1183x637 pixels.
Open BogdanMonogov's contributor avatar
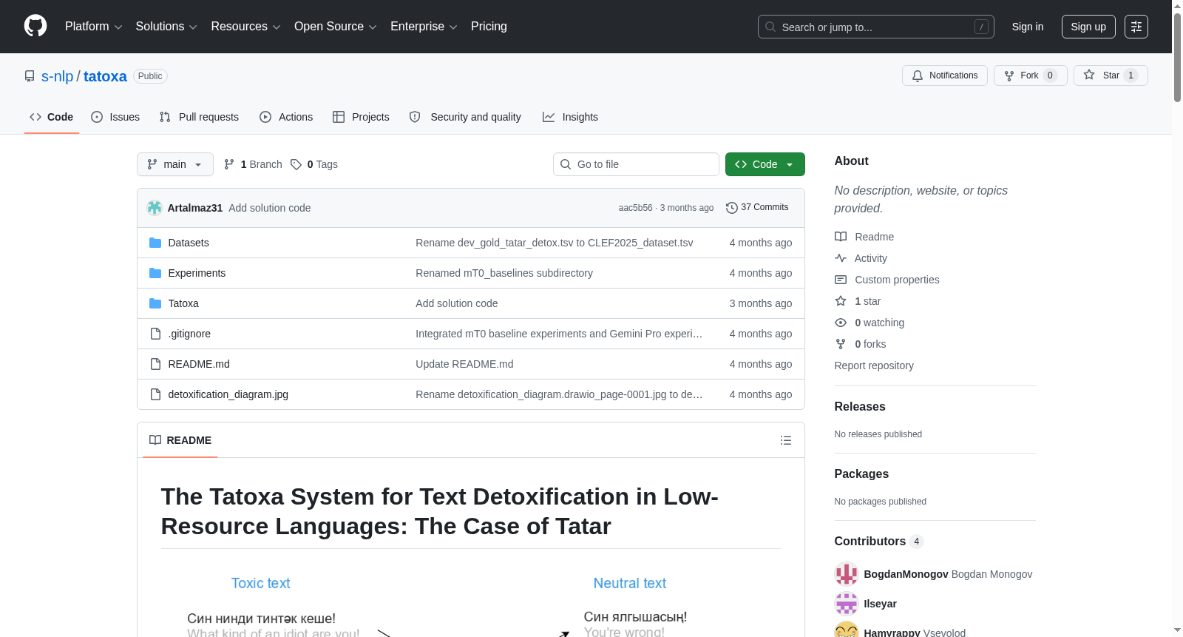coord(846,574)
